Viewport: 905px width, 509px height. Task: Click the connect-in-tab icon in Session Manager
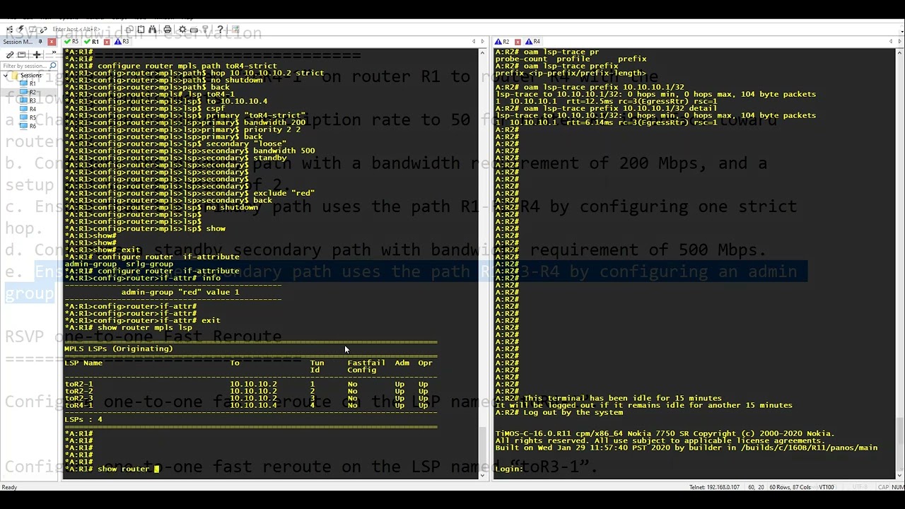click(x=21, y=54)
